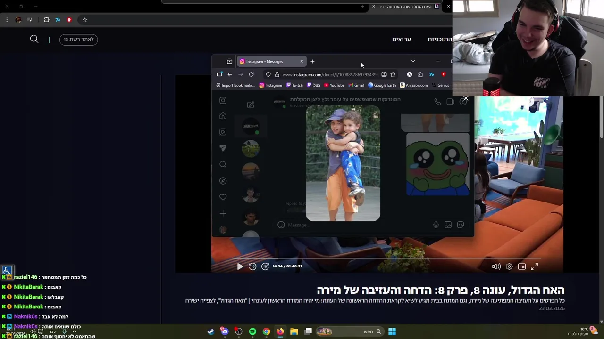Enter fullscreen in the video player

point(534,266)
